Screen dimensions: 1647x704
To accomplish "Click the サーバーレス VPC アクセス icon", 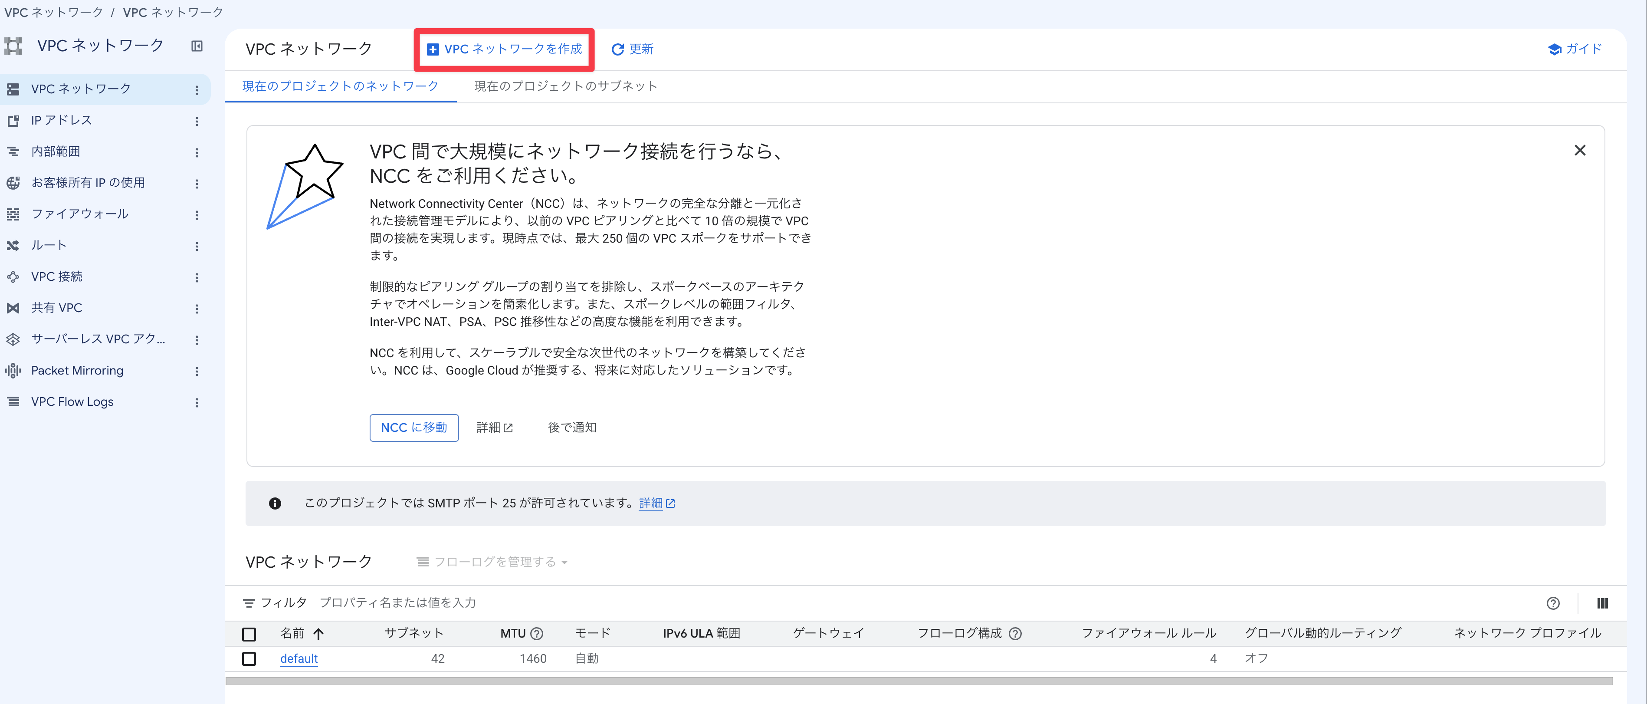I will (x=13, y=339).
